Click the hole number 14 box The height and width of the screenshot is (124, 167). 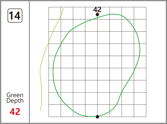15,16
